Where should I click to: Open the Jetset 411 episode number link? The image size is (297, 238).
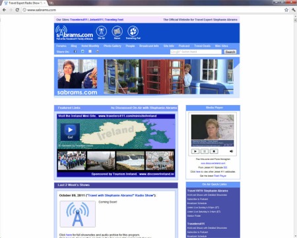pyautogui.click(x=225, y=167)
